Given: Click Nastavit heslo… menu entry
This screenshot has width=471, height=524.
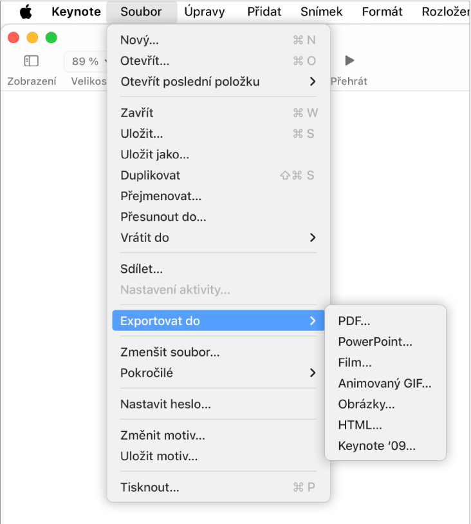Looking at the screenshot, I should [218, 404].
